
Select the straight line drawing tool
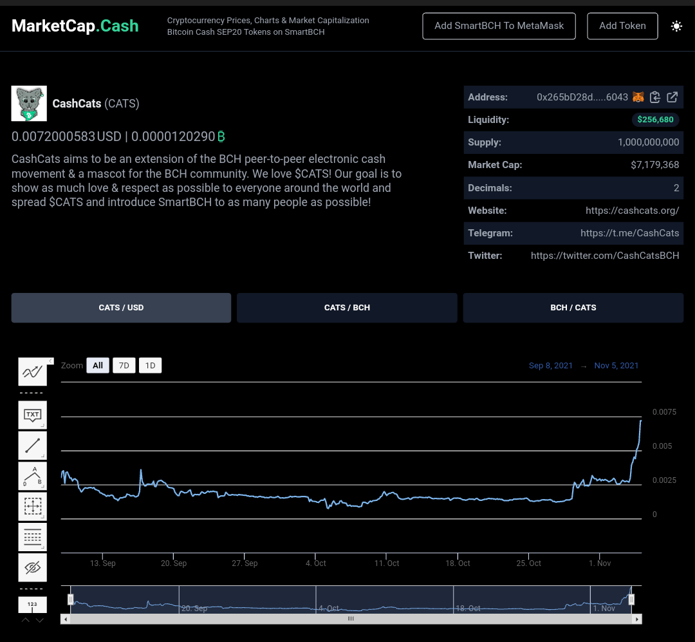32,446
